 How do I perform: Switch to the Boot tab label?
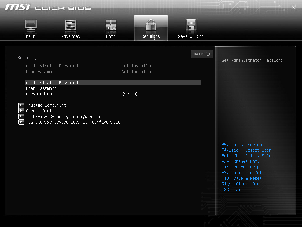(x=111, y=36)
